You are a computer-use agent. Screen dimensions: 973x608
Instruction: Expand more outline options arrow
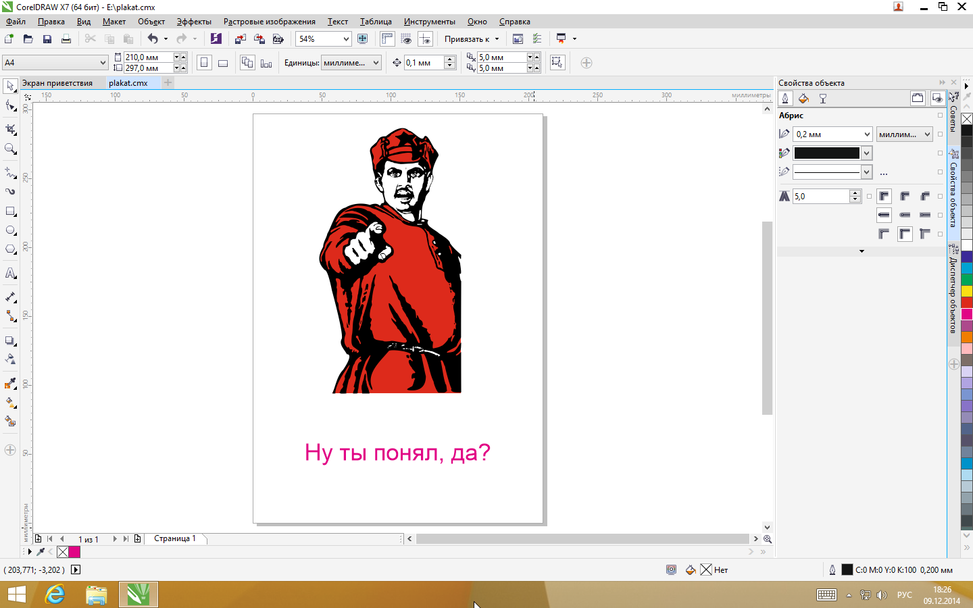click(862, 251)
